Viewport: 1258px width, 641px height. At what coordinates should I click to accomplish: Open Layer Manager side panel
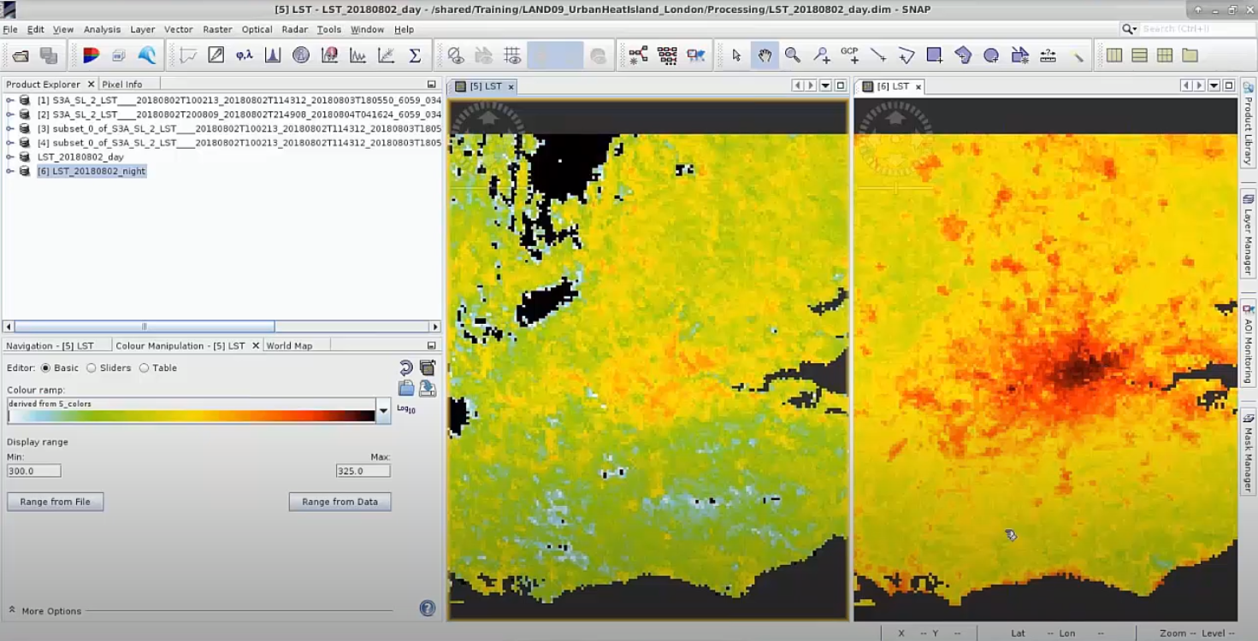point(1249,234)
